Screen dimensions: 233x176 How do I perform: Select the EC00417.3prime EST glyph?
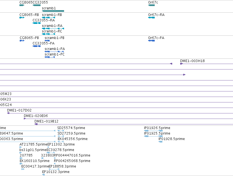pos(23,169)
